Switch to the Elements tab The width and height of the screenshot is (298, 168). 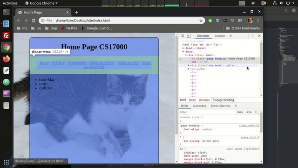(x=203, y=36)
